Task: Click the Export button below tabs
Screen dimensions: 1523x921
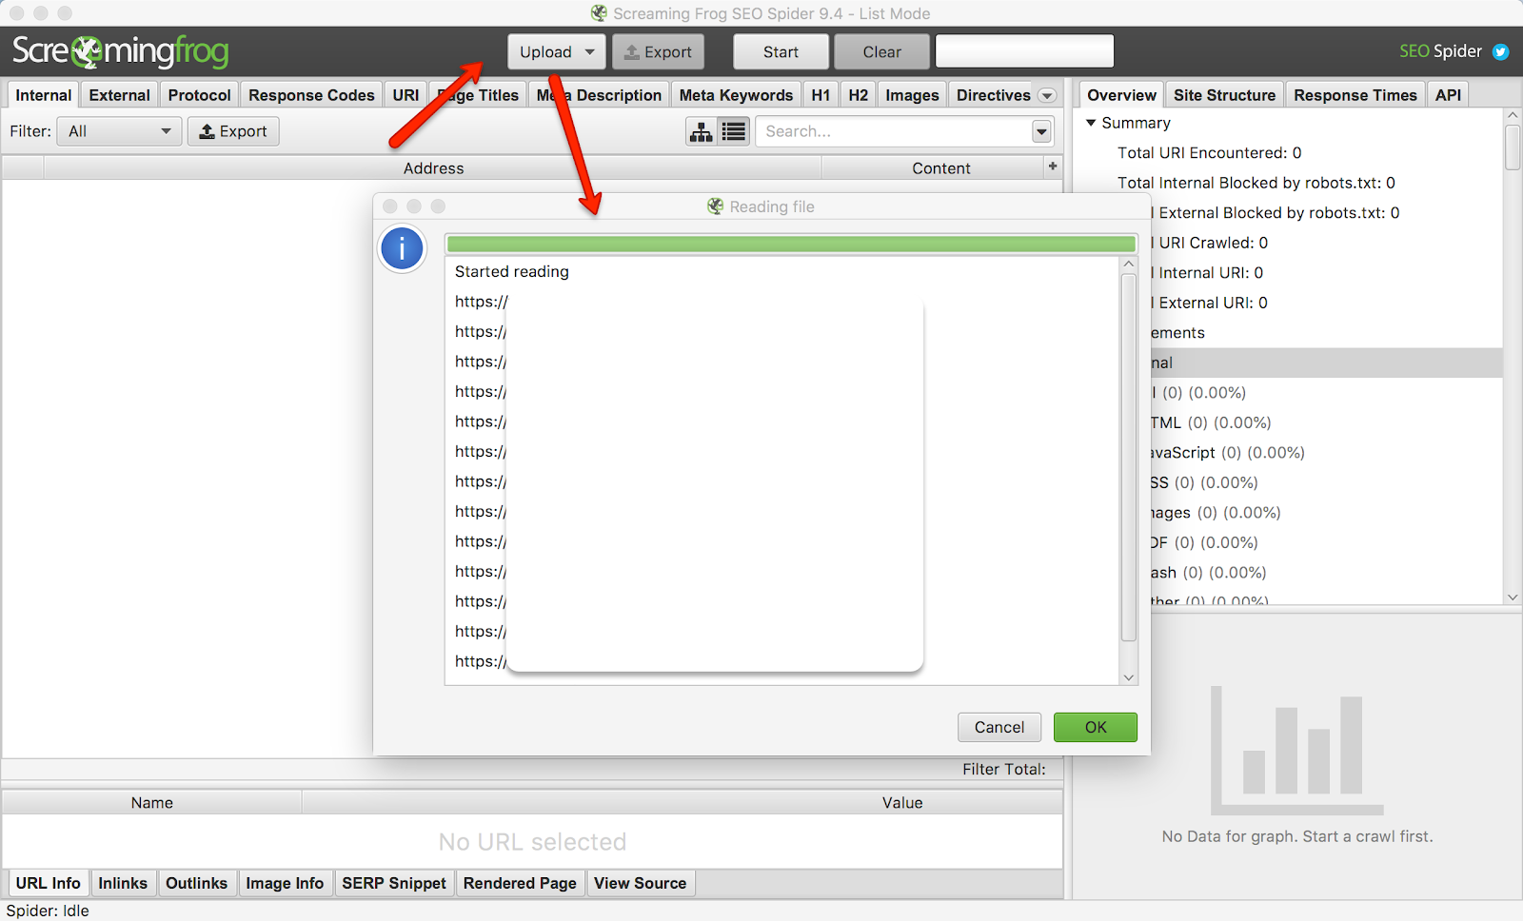Action: pyautogui.click(x=233, y=131)
